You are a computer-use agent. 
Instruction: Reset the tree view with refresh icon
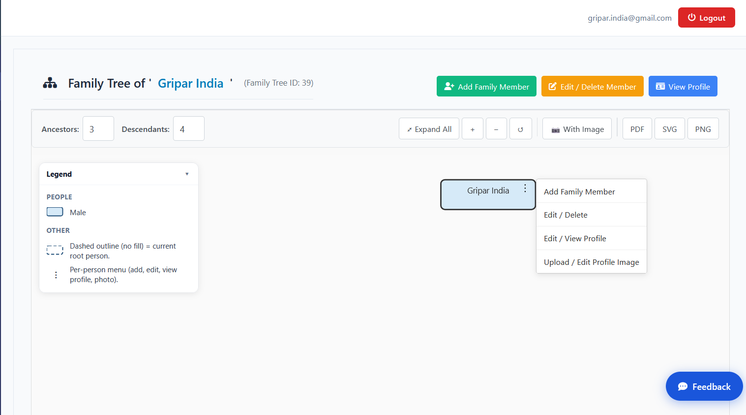coord(520,129)
